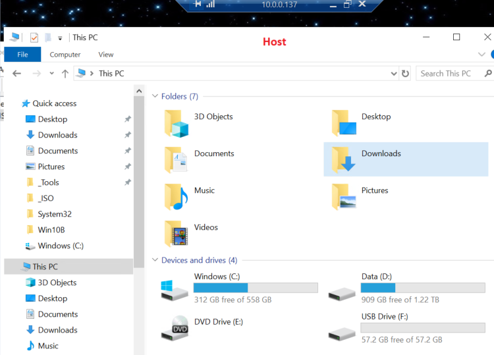Collapse the Folders (7) section
This screenshot has height=355, width=494.
coord(155,96)
